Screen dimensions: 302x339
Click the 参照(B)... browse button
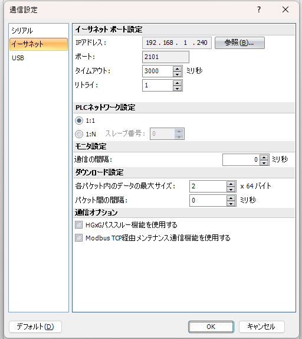(x=239, y=43)
